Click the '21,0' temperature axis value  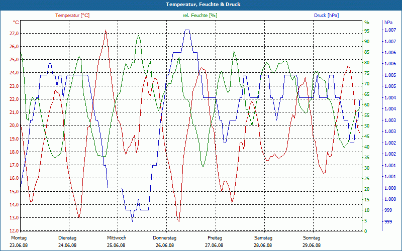click(x=14, y=112)
